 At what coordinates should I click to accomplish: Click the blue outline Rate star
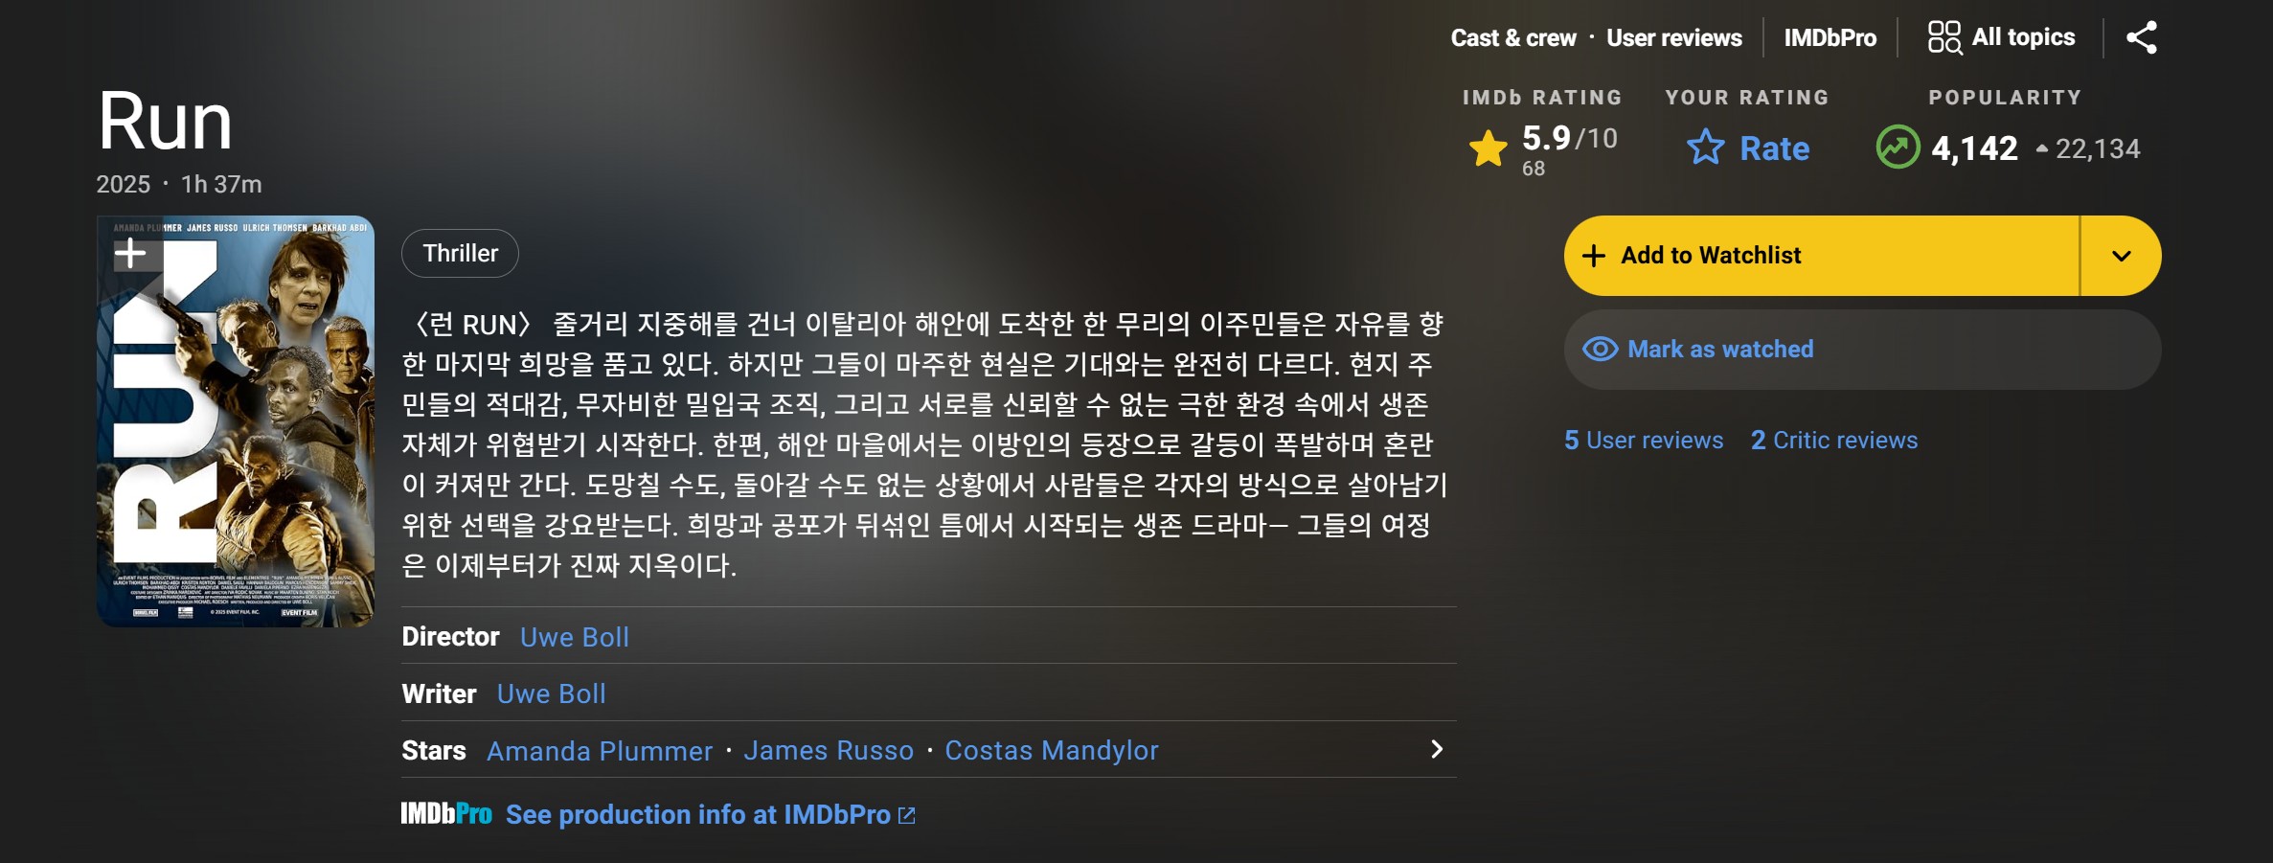coord(1705,148)
